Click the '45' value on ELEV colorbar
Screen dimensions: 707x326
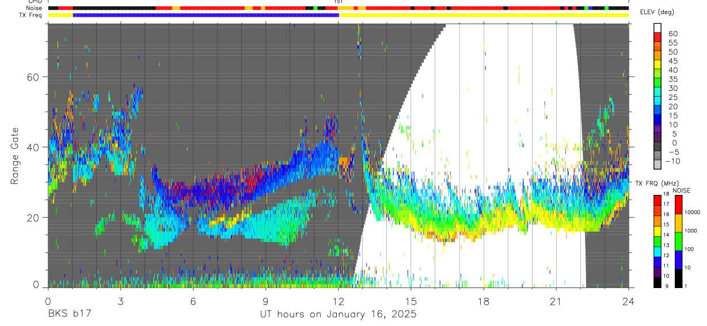(672, 61)
